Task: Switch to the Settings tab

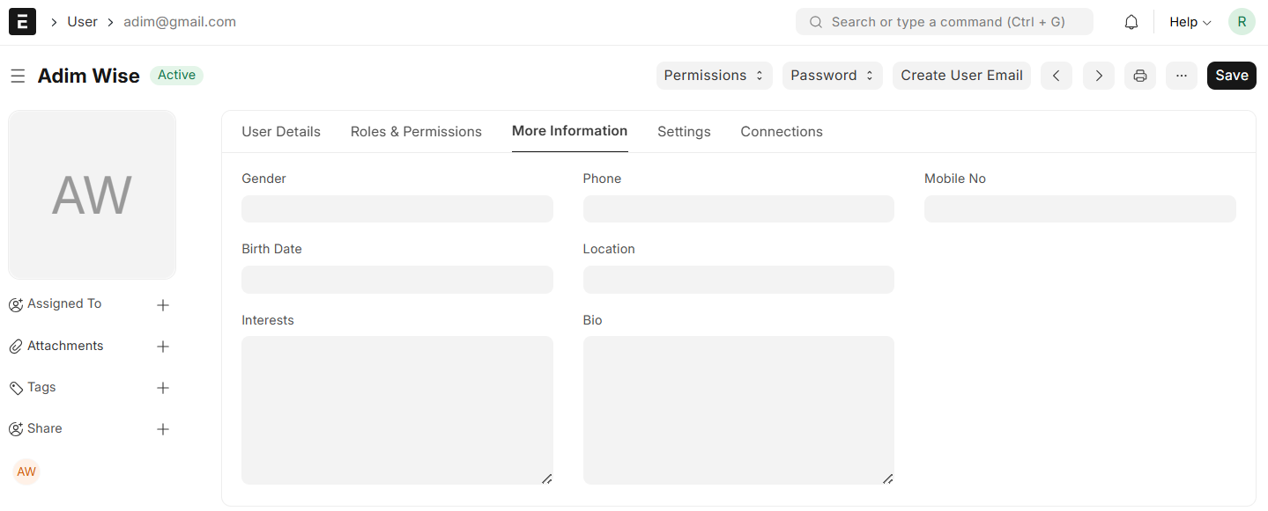Action: pyautogui.click(x=684, y=132)
